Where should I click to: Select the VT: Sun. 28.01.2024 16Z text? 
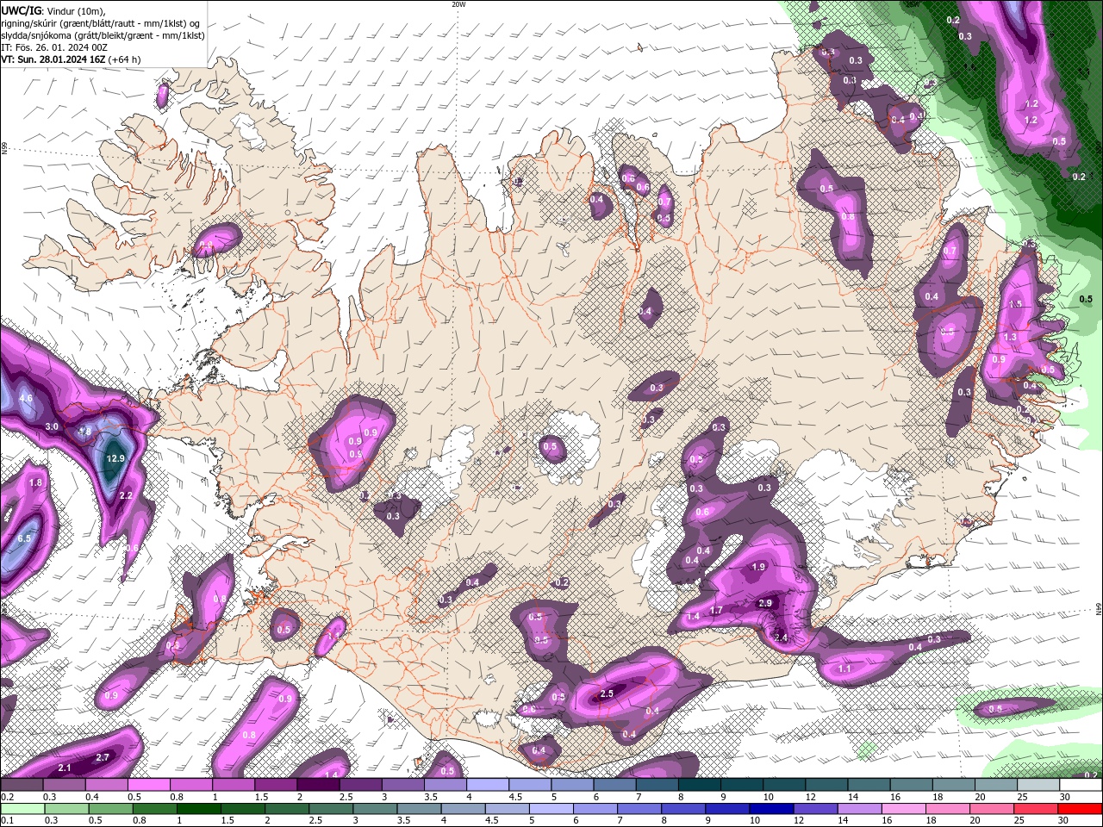pyautogui.click(x=53, y=59)
